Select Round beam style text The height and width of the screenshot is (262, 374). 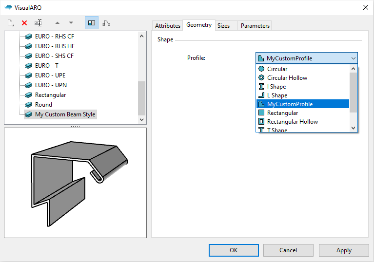click(43, 105)
